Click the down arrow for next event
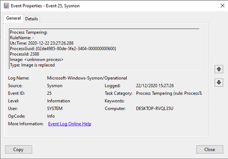 point(219,83)
